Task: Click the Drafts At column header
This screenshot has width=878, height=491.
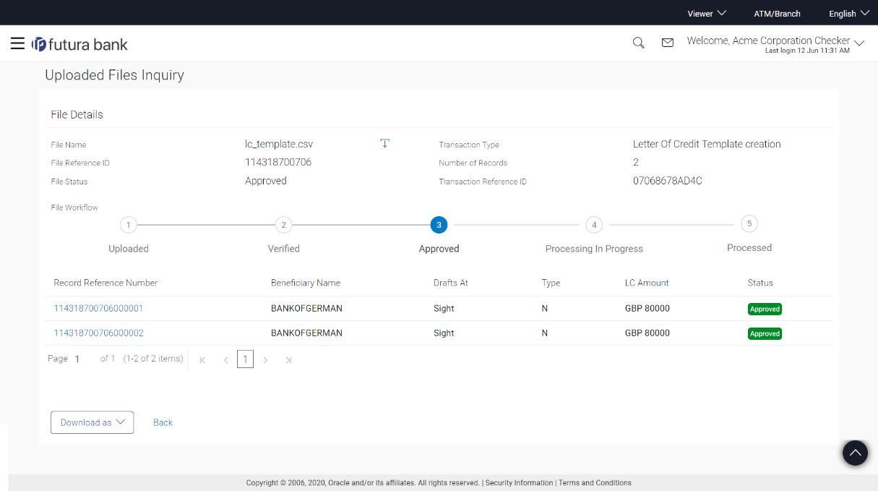Action: (x=451, y=283)
